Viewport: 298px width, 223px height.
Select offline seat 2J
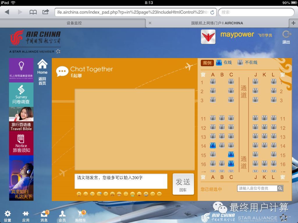pyautogui.click(x=255, y=91)
